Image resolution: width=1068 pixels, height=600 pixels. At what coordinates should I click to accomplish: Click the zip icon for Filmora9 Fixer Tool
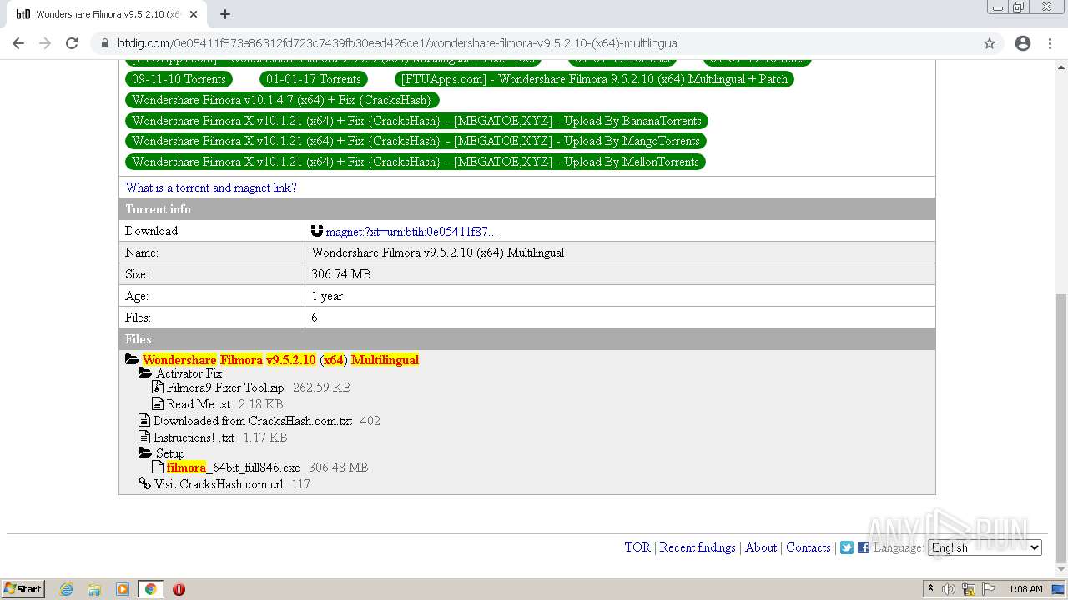[x=159, y=387]
